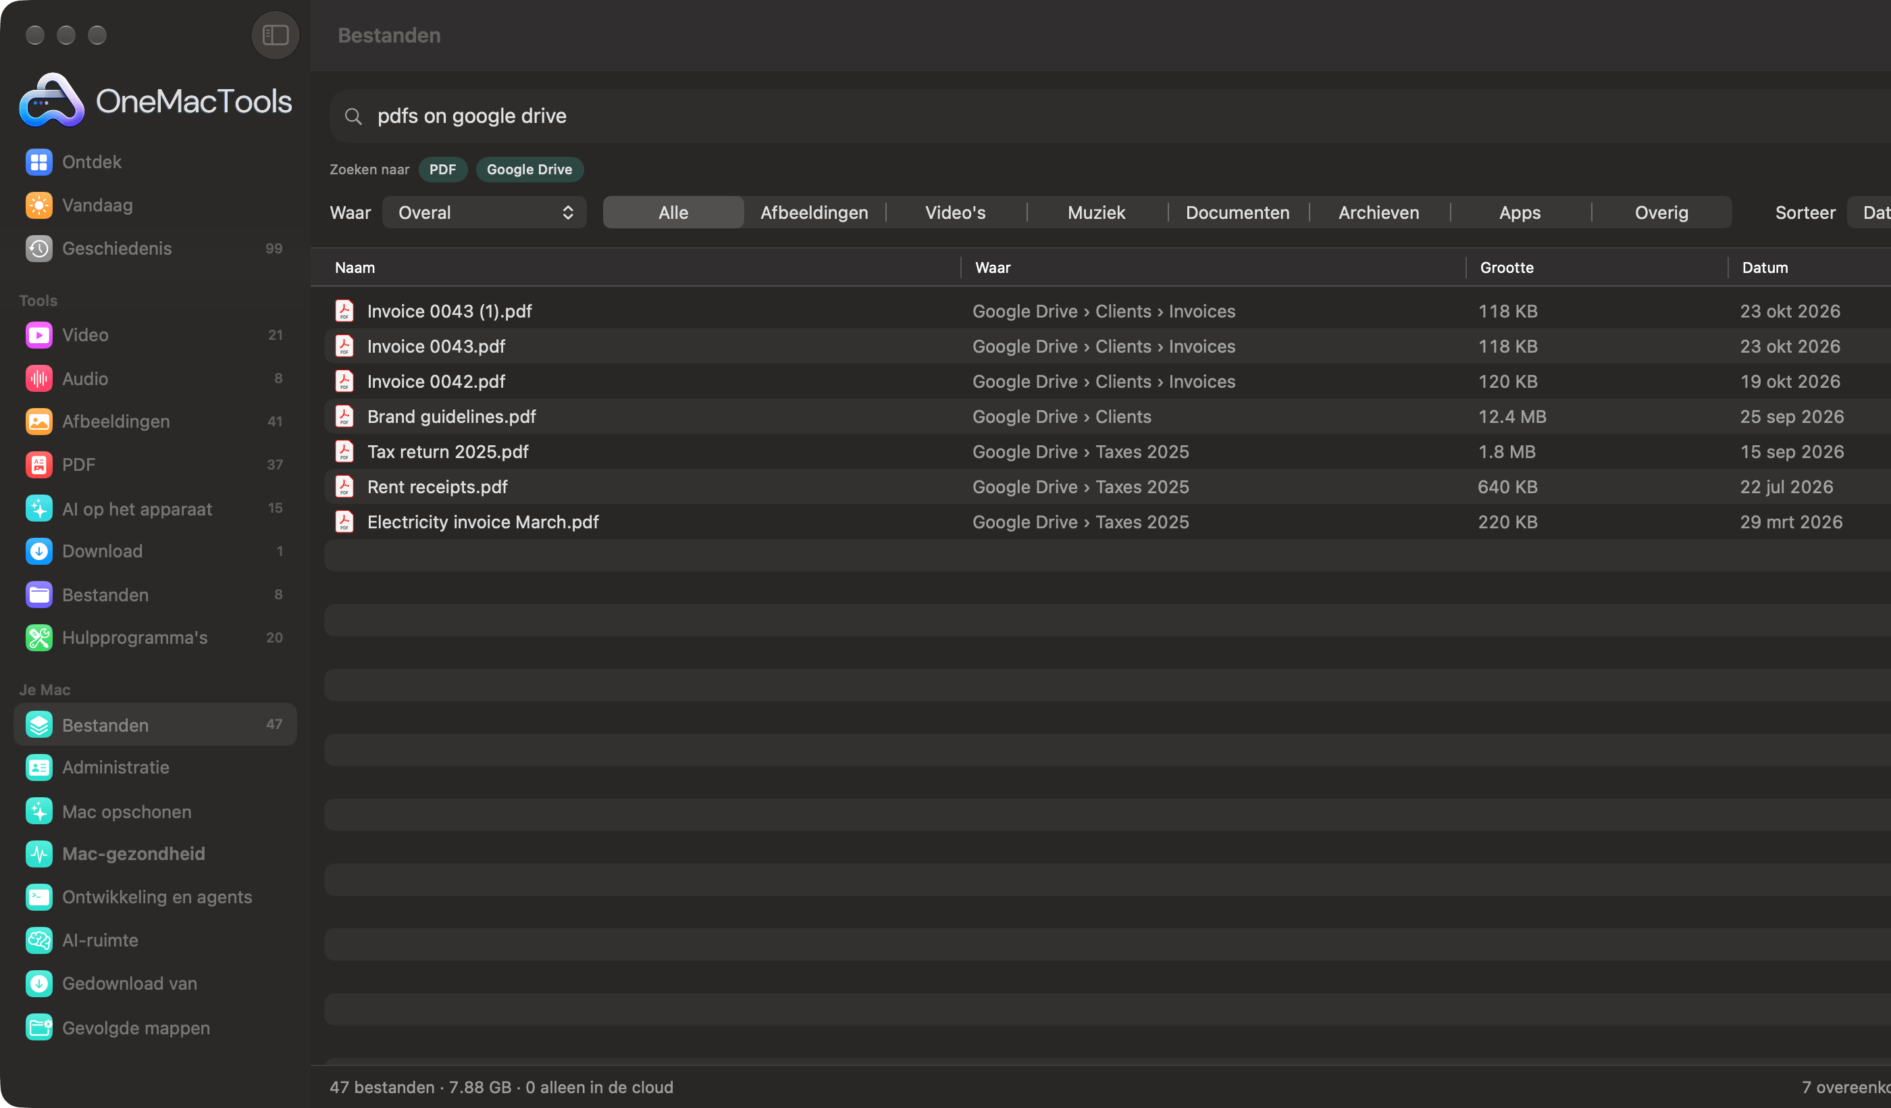Open Mac opschonen
Viewport: 1891px width, 1108px height.
click(155, 811)
